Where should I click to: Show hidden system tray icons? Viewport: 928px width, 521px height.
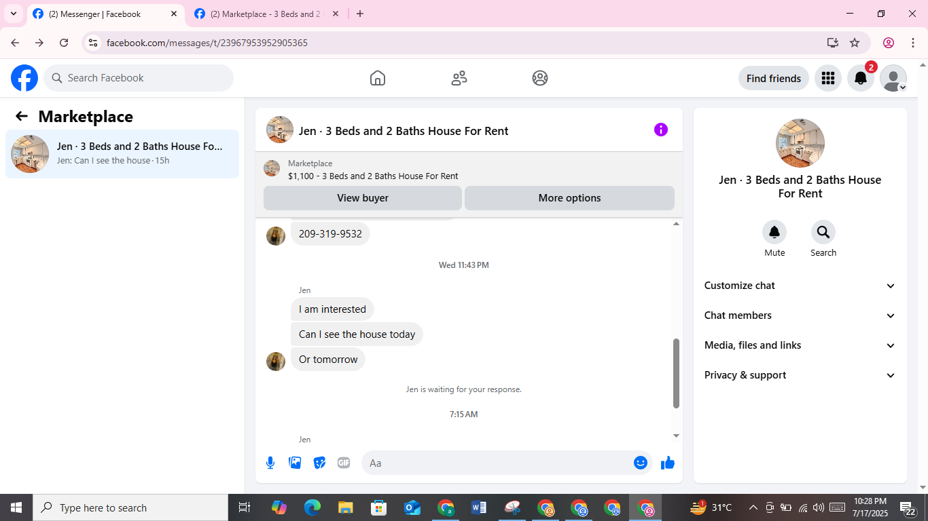(753, 507)
